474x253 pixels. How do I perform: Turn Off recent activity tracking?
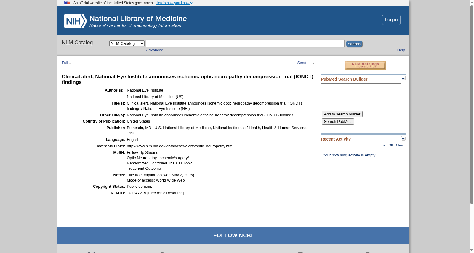pos(387,145)
